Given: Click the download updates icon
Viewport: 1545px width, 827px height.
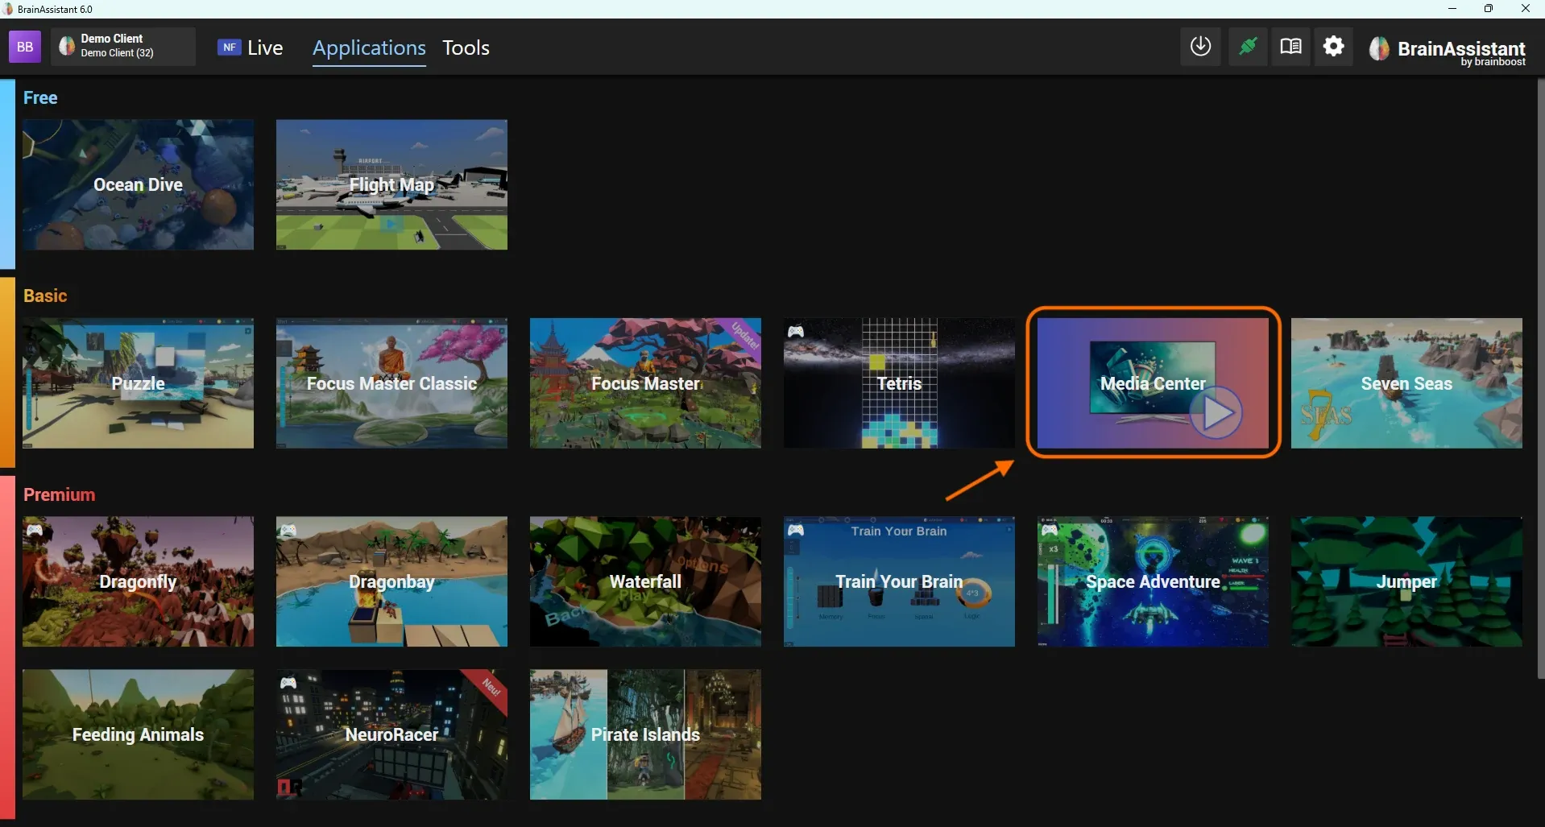Looking at the screenshot, I should [x=1200, y=47].
